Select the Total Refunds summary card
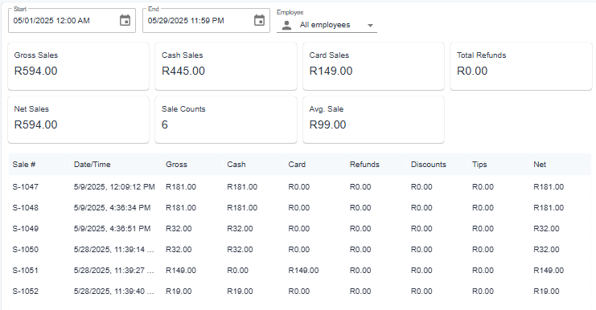596x310 pixels. pyautogui.click(x=521, y=66)
